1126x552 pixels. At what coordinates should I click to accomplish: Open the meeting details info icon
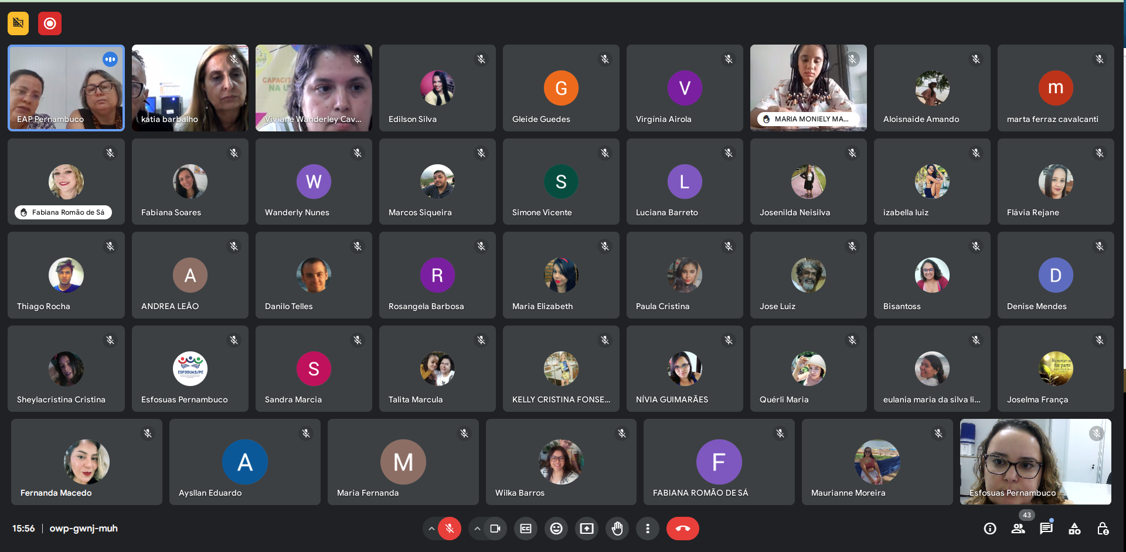[990, 529]
